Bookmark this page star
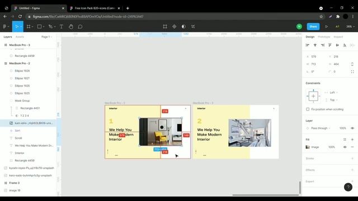358x201 pixels. click(x=321, y=16)
